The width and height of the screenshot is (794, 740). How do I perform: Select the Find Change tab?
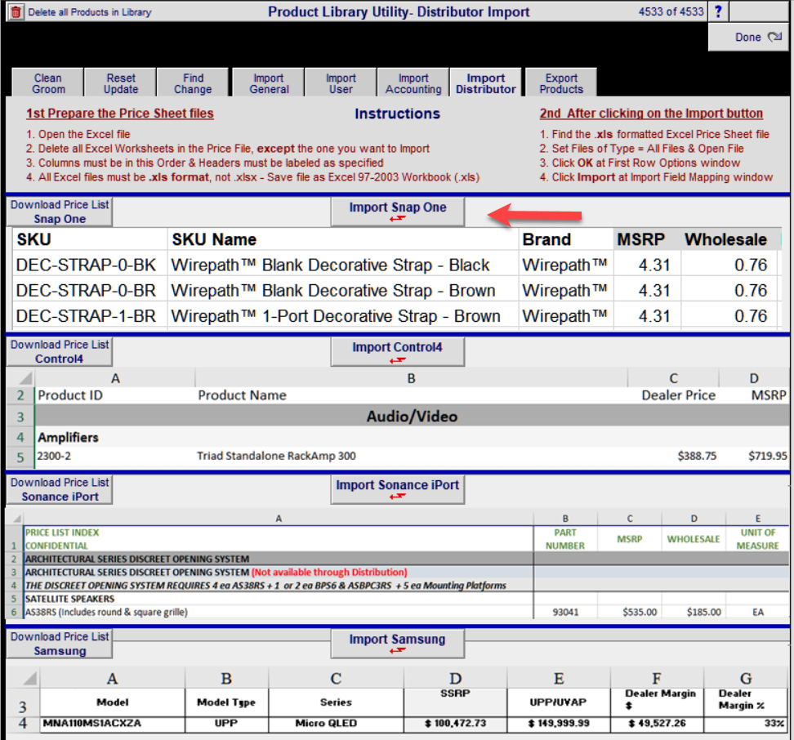[193, 83]
